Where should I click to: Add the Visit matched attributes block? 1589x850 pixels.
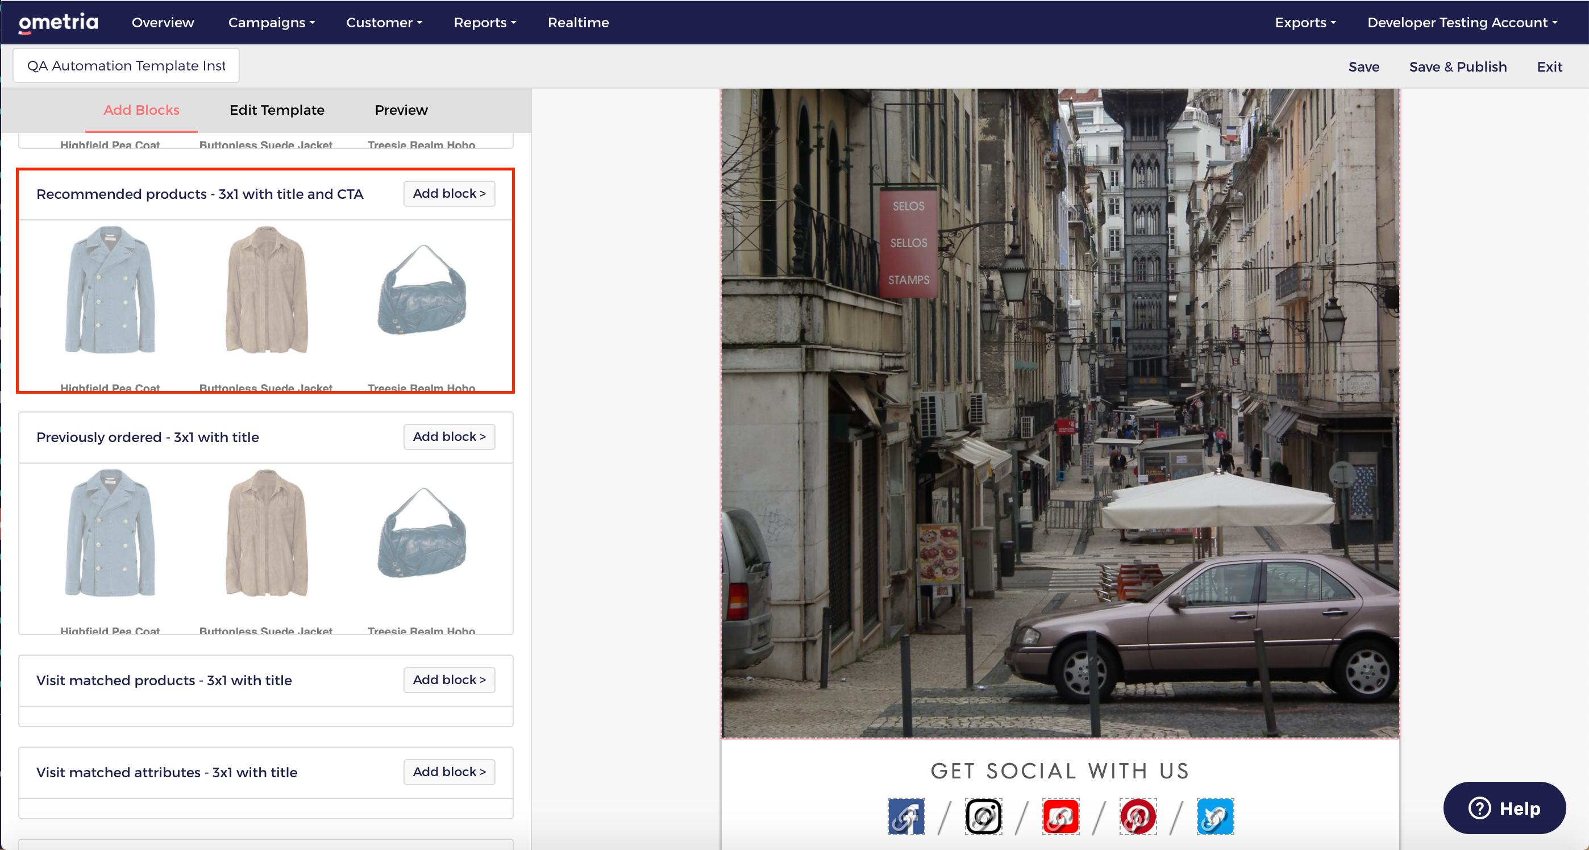tap(449, 772)
